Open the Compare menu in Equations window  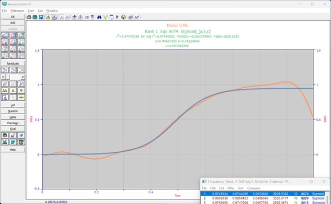pyautogui.click(x=253, y=188)
